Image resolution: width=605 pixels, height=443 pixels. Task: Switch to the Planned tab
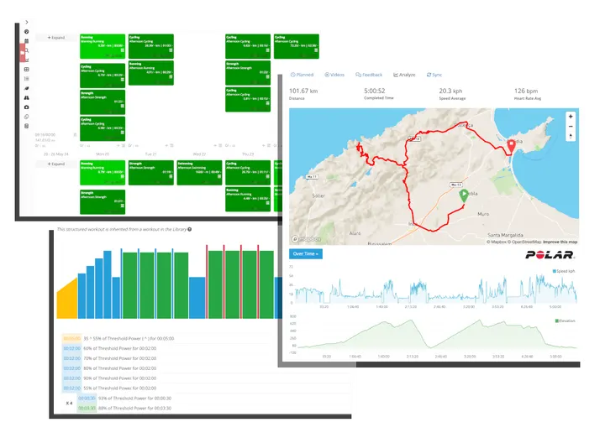tap(302, 75)
